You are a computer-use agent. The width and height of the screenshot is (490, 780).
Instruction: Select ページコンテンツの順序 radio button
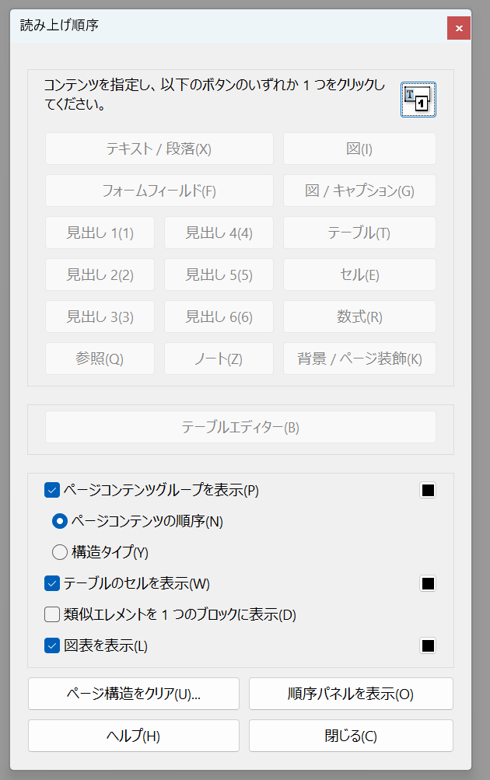pos(60,521)
